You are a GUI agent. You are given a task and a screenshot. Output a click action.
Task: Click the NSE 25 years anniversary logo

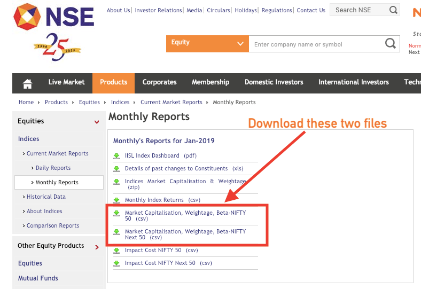[x=57, y=47]
